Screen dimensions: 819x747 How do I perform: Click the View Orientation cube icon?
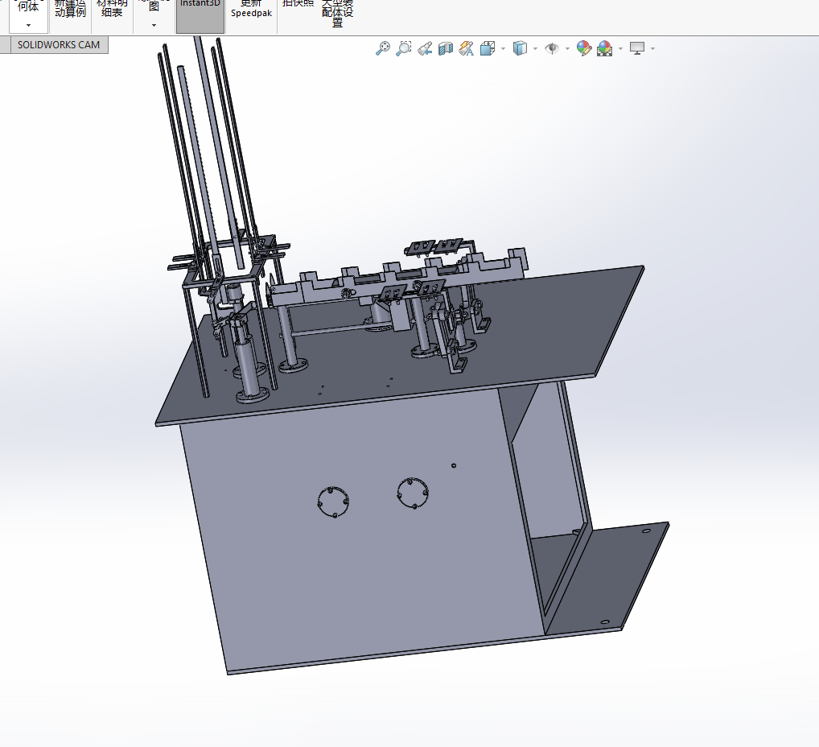pos(488,48)
